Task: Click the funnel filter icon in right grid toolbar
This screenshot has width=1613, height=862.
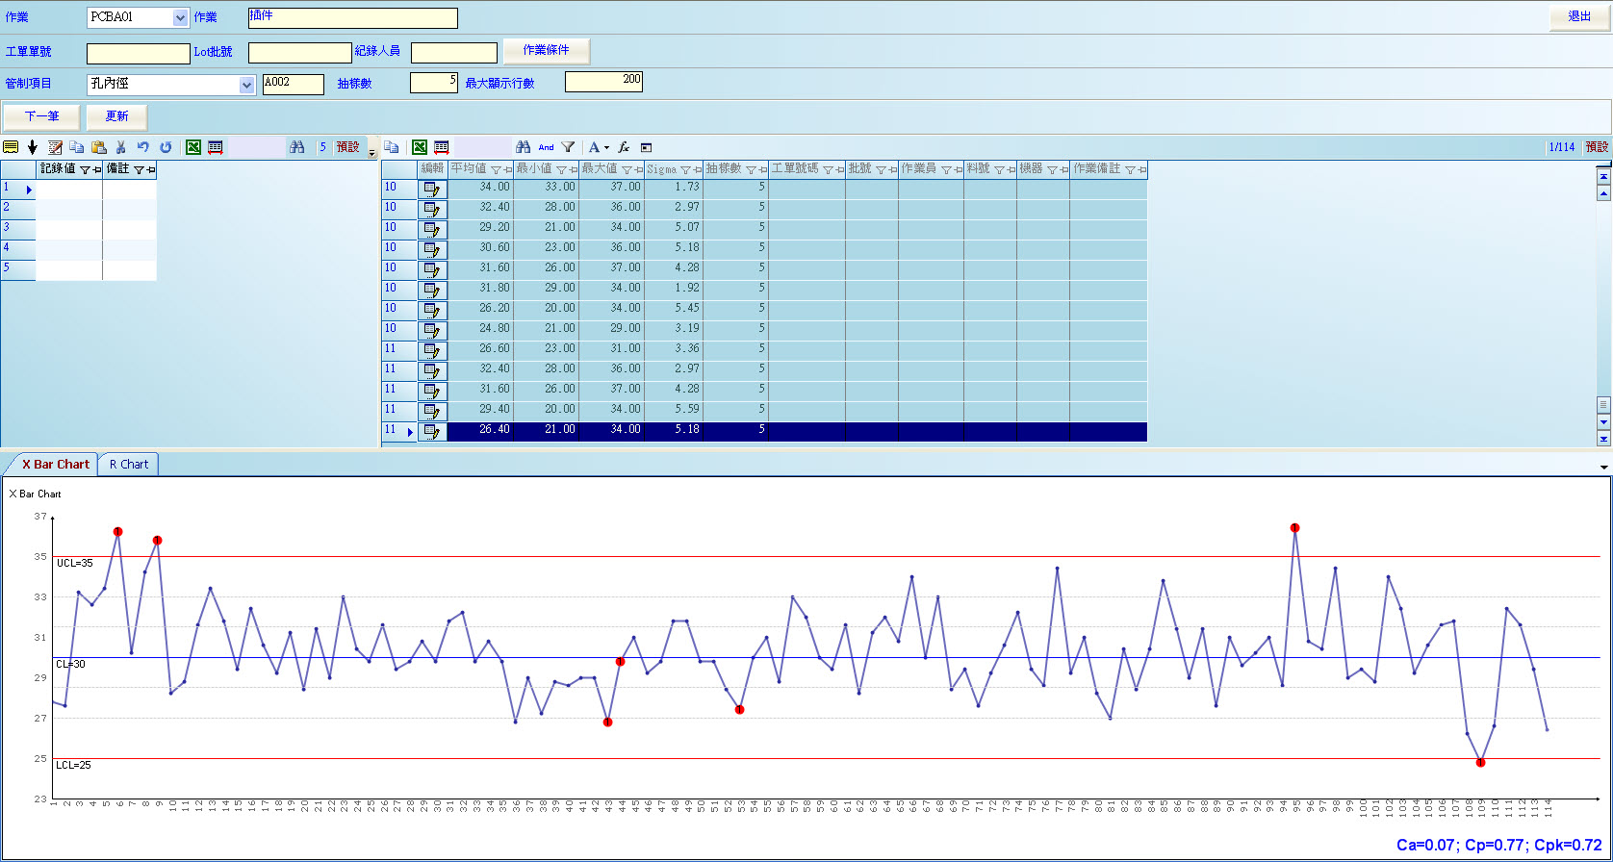Action: [x=568, y=147]
